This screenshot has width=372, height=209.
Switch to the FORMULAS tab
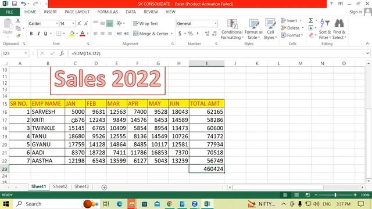[x=108, y=12]
